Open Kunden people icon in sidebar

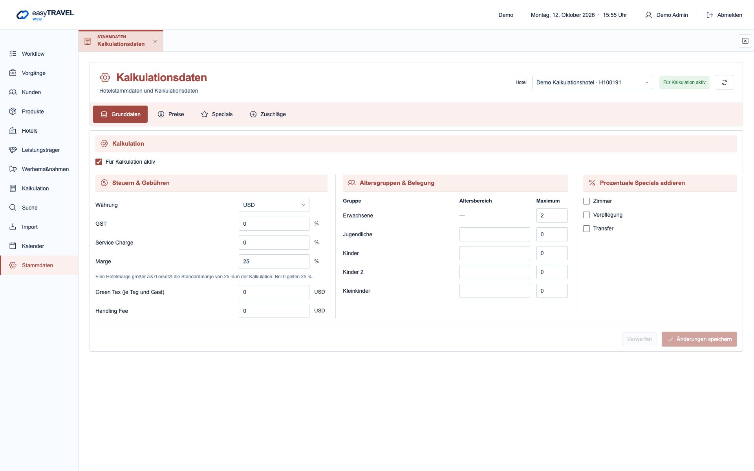tap(13, 92)
